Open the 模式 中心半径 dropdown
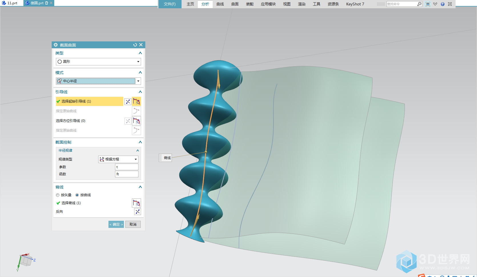The height and width of the screenshot is (277, 477). tap(98, 81)
